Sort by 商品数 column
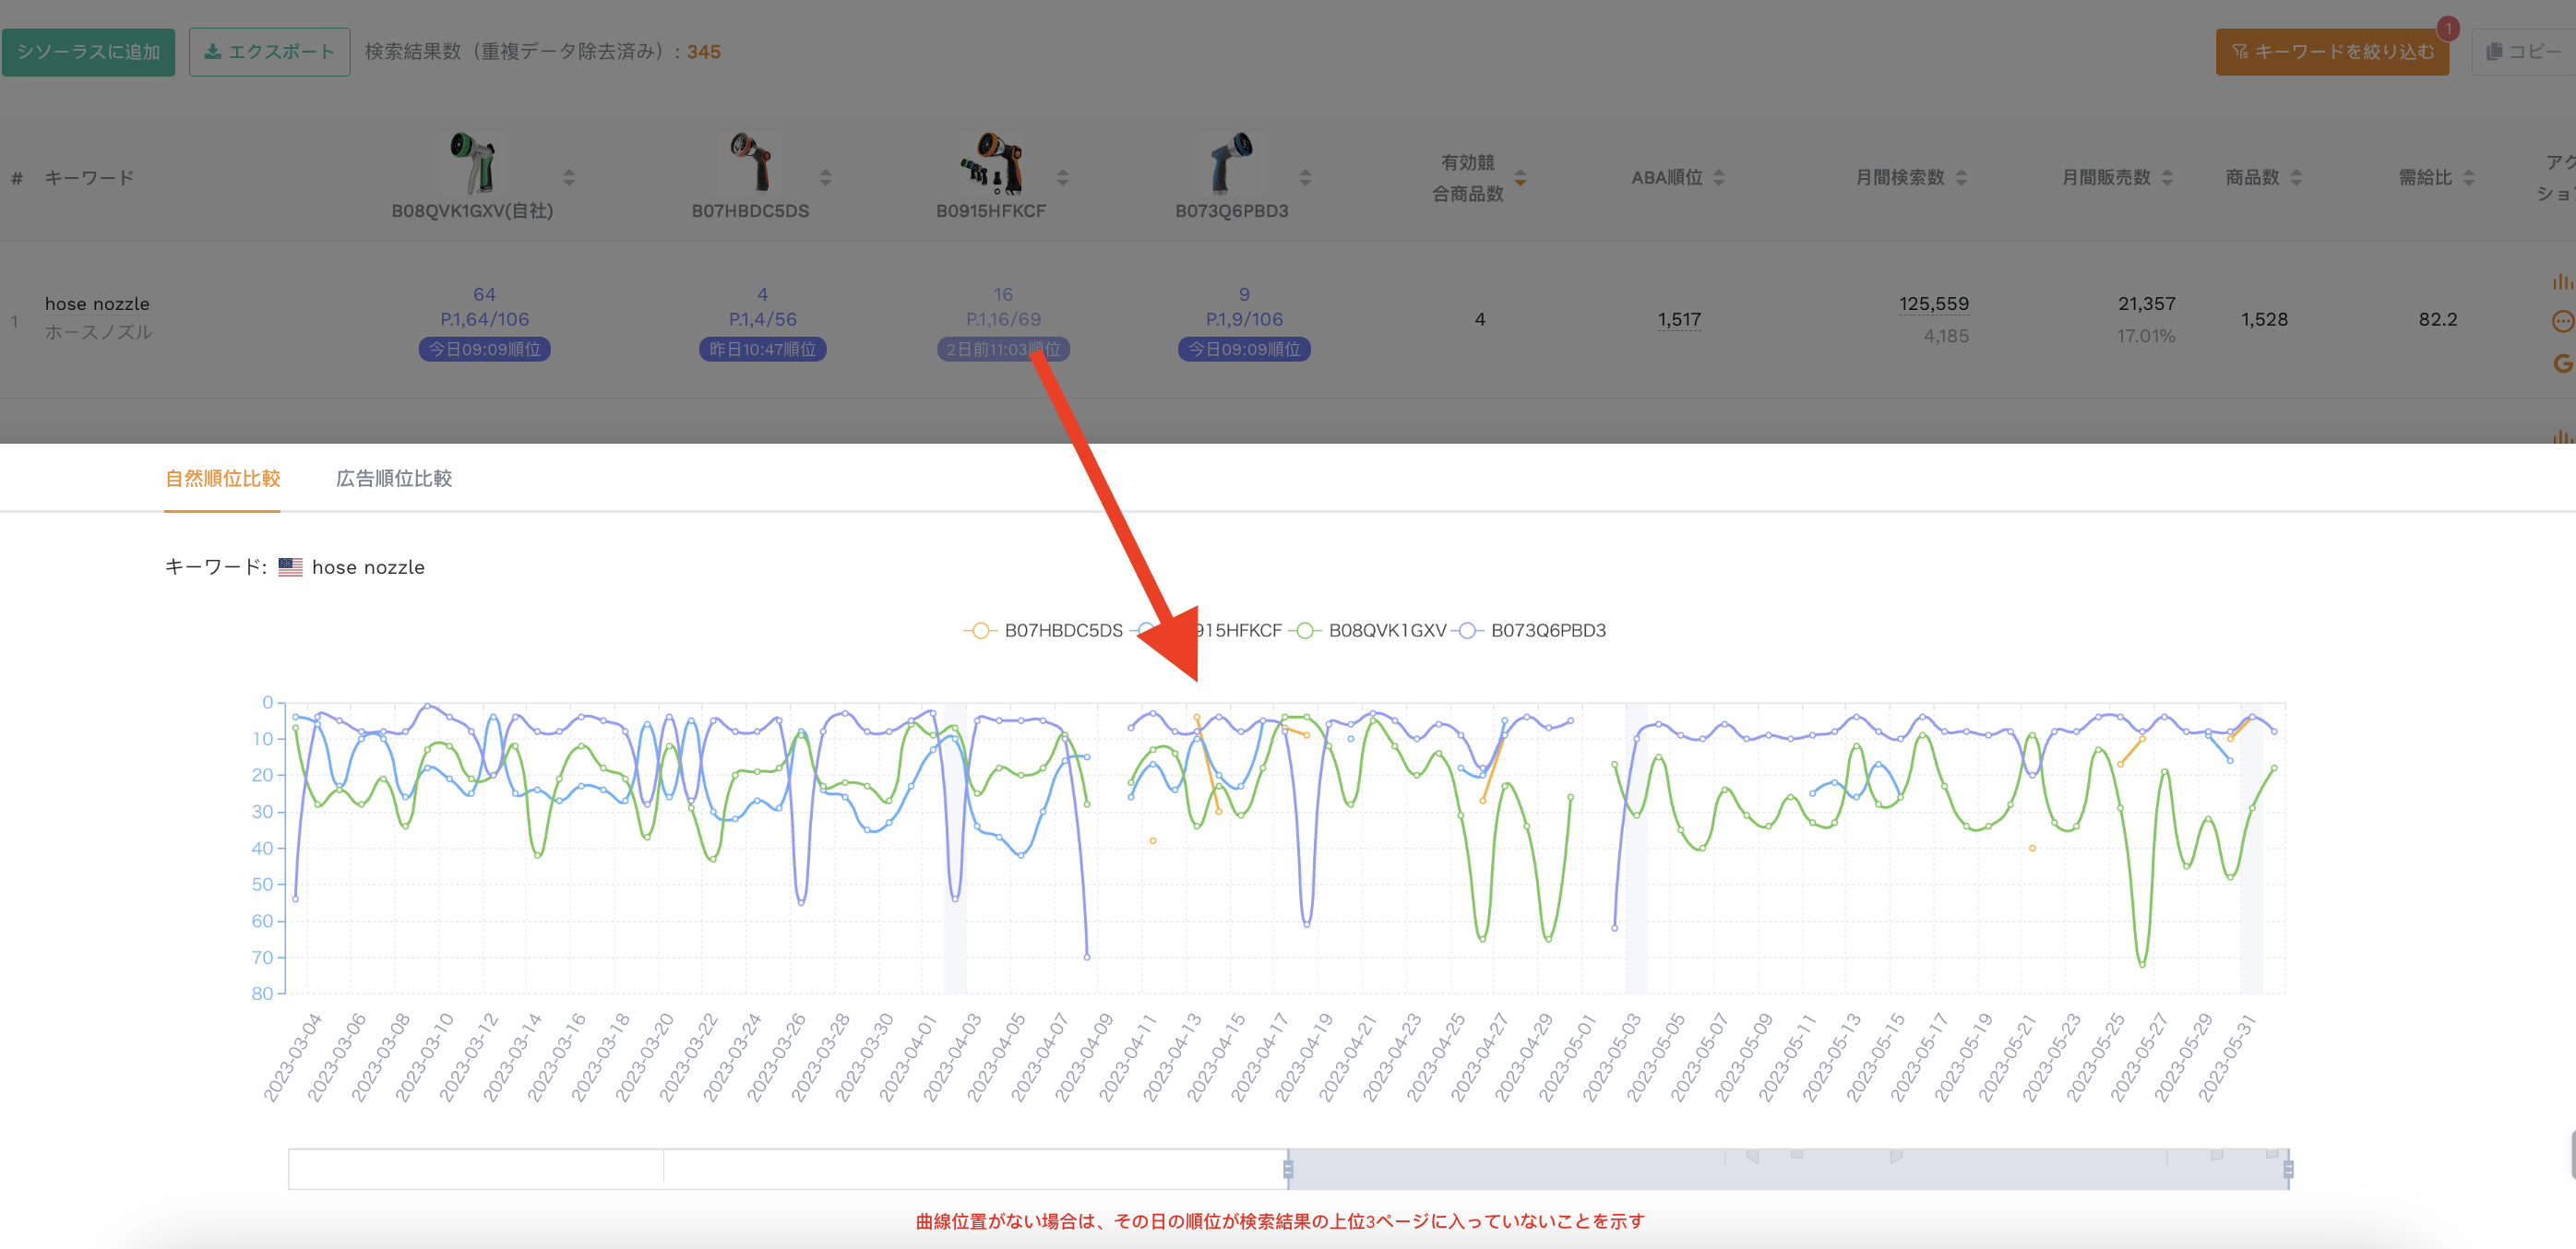The height and width of the screenshot is (1249, 2576). [x=2296, y=178]
